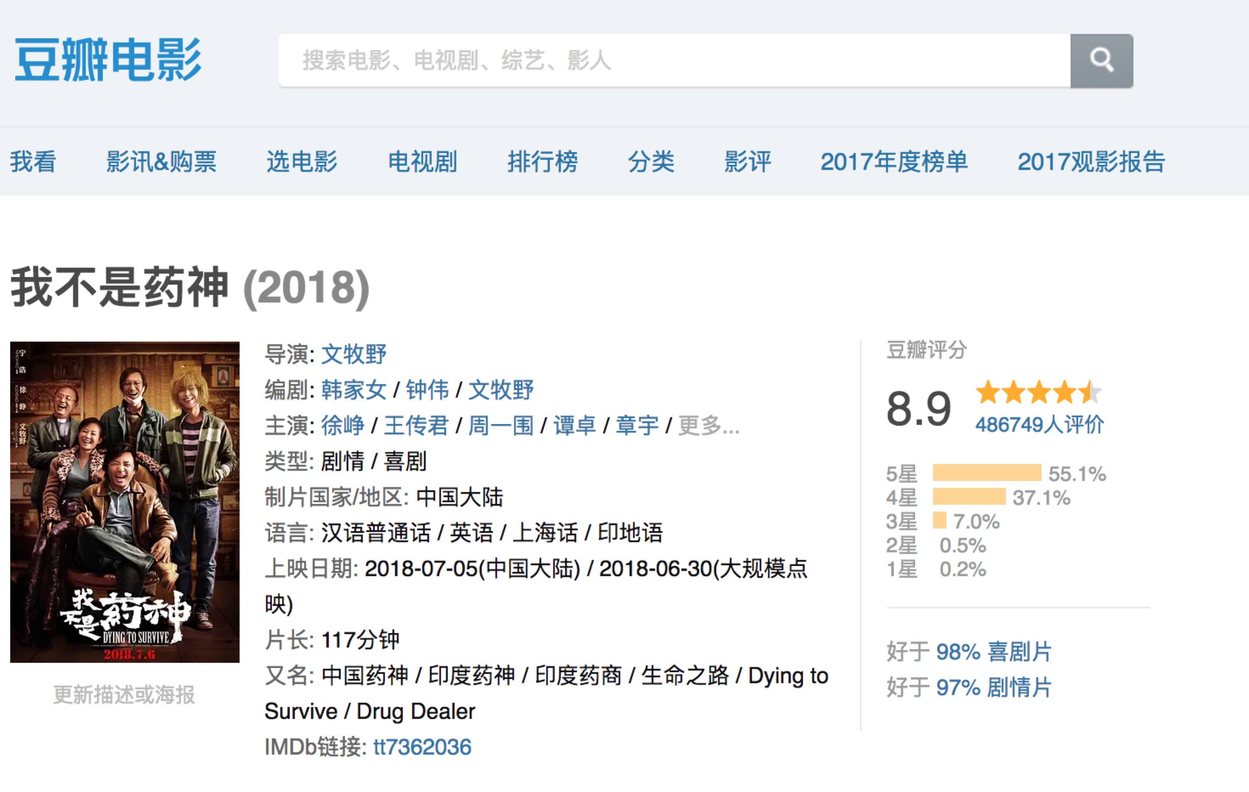1249x792 pixels.
Task: Open IMDb link tt7362036
Action: (x=422, y=747)
